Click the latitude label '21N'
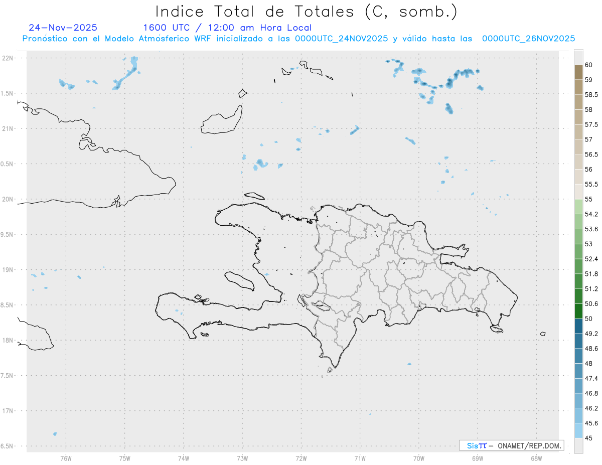The image size is (602, 465). pos(9,128)
